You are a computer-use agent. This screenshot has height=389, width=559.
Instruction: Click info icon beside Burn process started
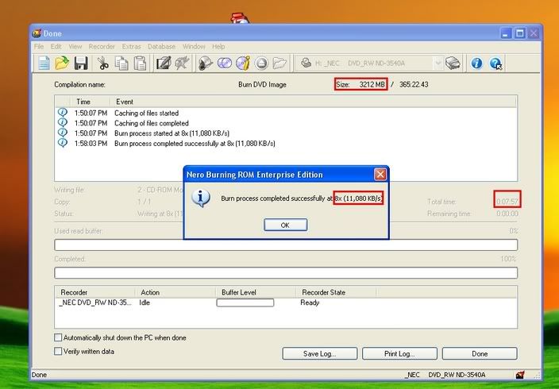point(63,133)
